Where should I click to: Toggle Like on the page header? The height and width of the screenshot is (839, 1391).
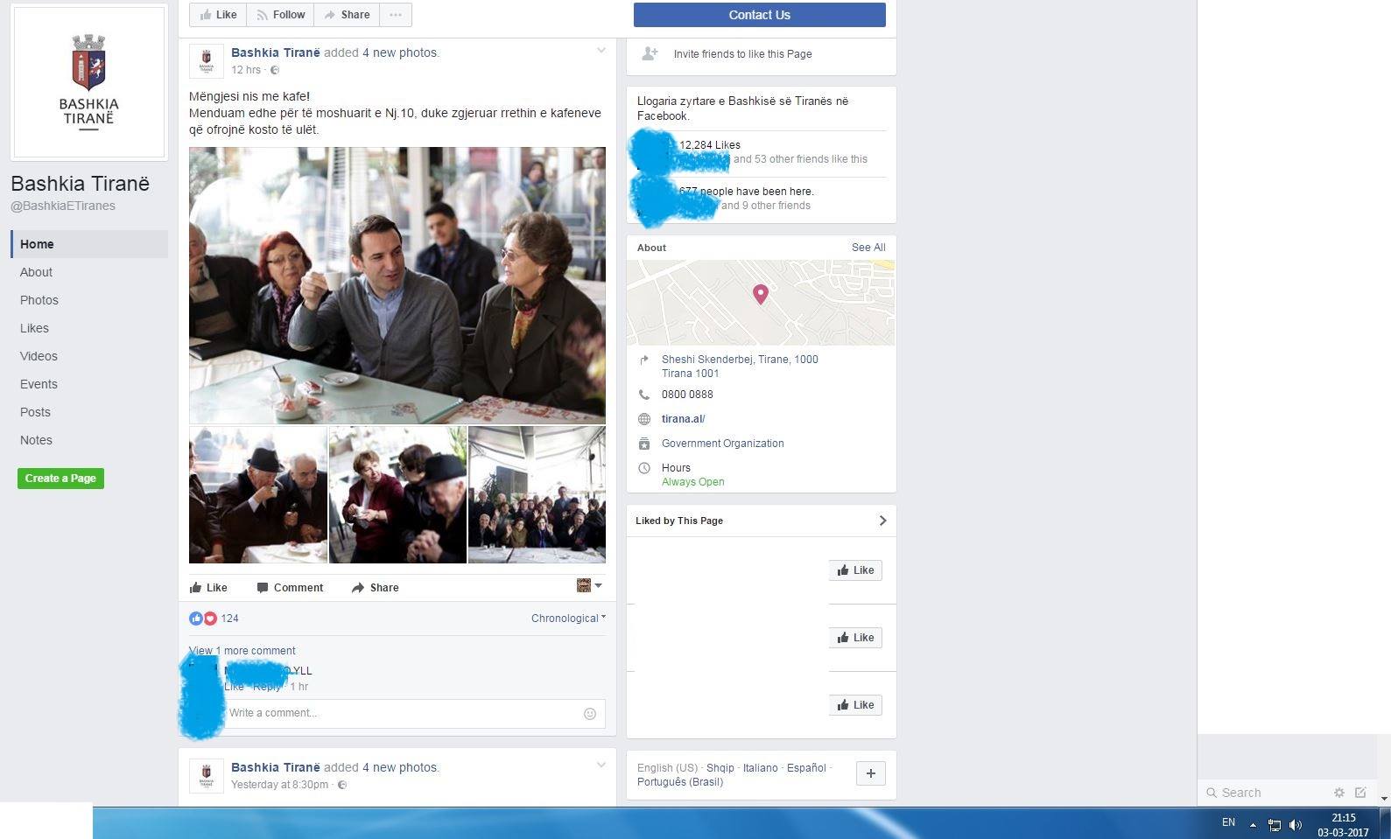(x=218, y=15)
